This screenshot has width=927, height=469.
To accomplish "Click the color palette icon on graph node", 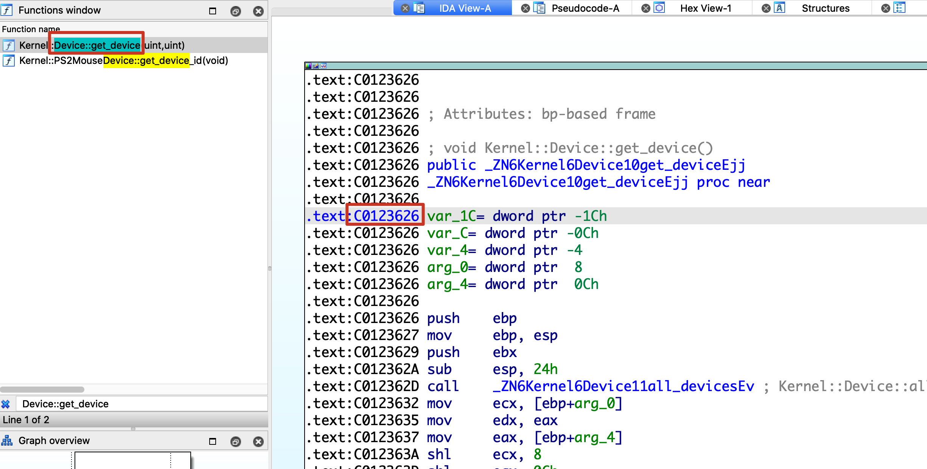I will (308, 66).
